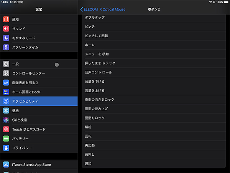Go back to ELECOM IR Optical Mouse
This screenshot has height=173, width=230.
103,9
